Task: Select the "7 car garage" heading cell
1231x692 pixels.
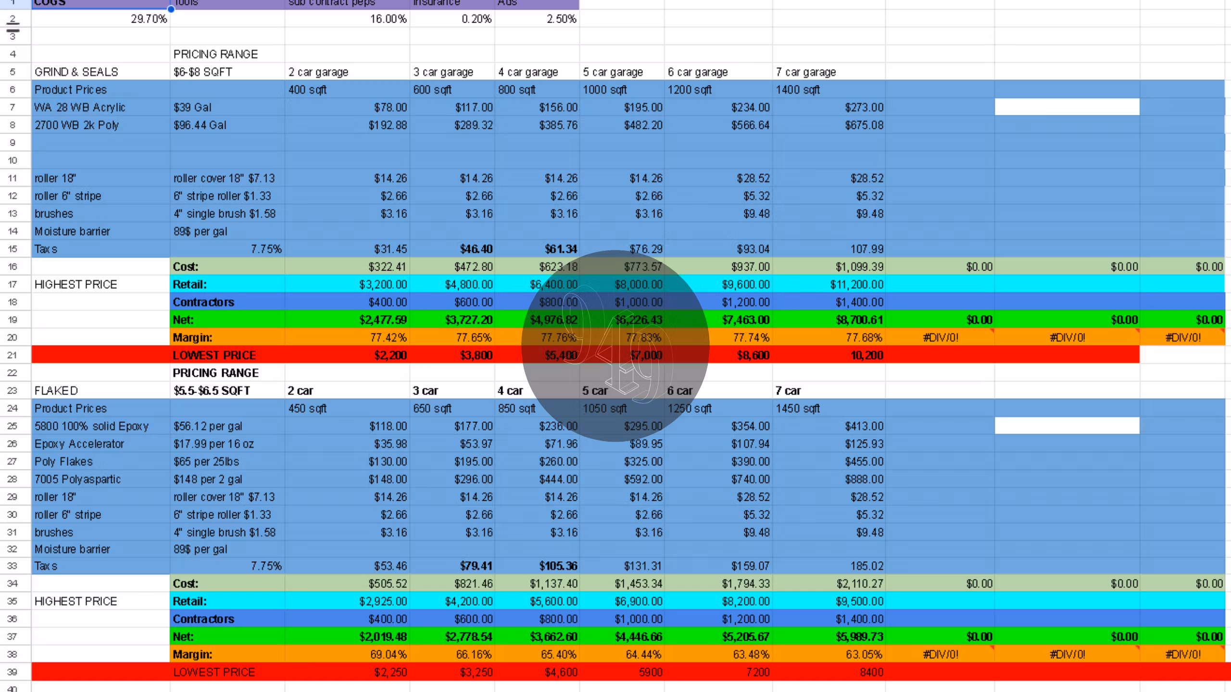Action: (x=829, y=72)
